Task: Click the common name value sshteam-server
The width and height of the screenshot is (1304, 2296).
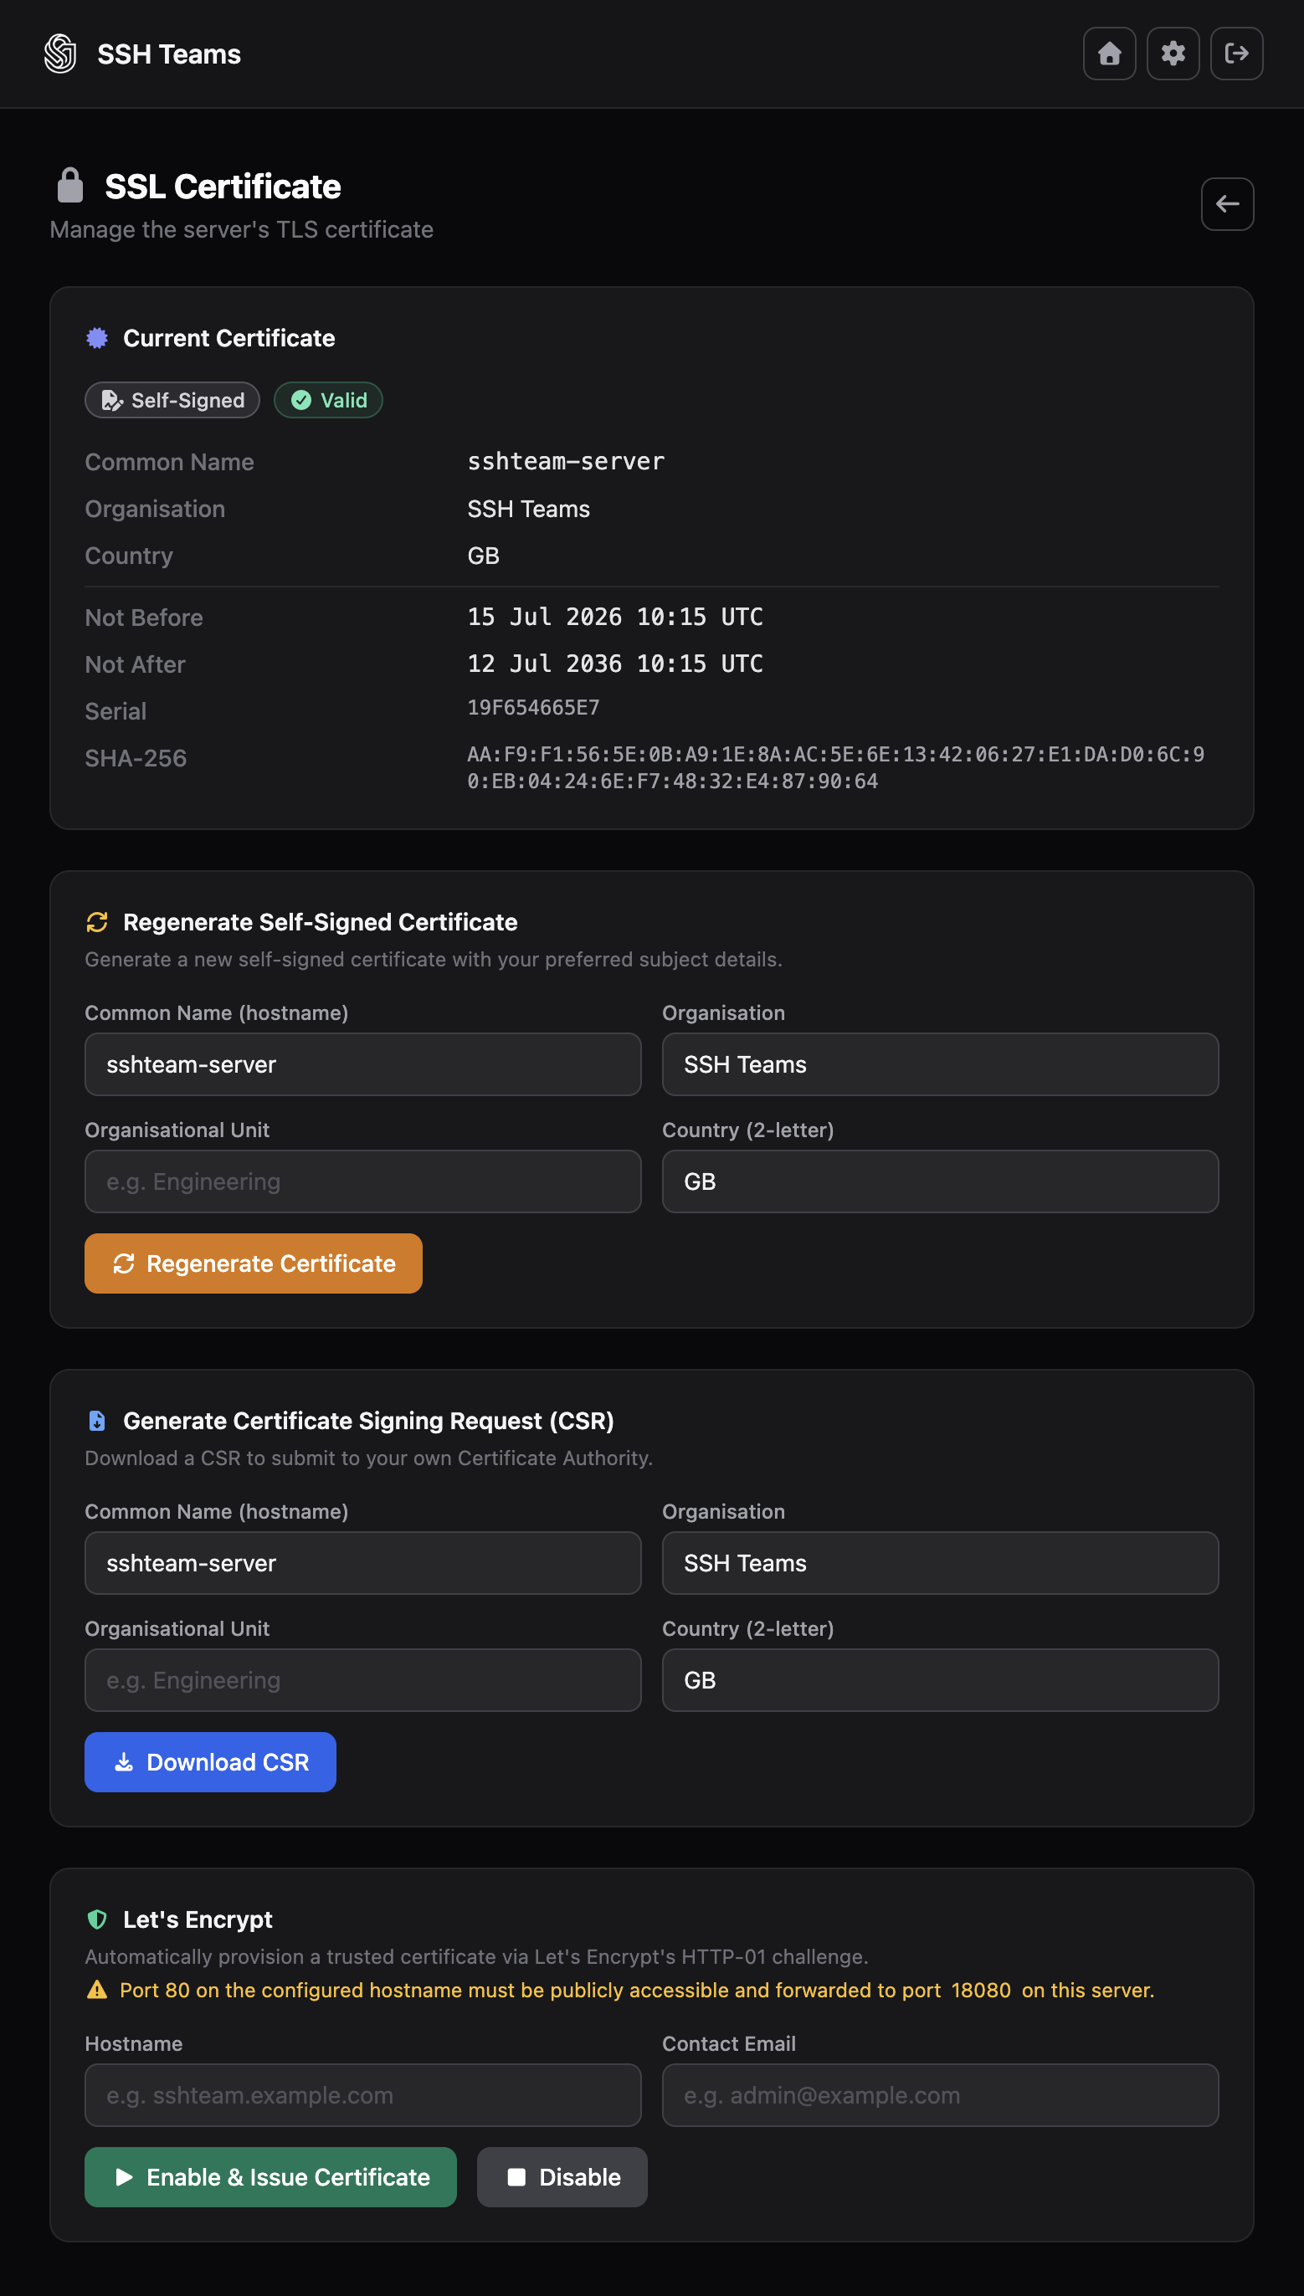Action: (566, 462)
